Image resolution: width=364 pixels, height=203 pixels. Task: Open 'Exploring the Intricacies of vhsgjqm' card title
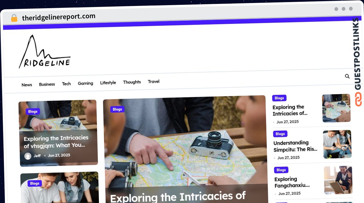[56, 141]
